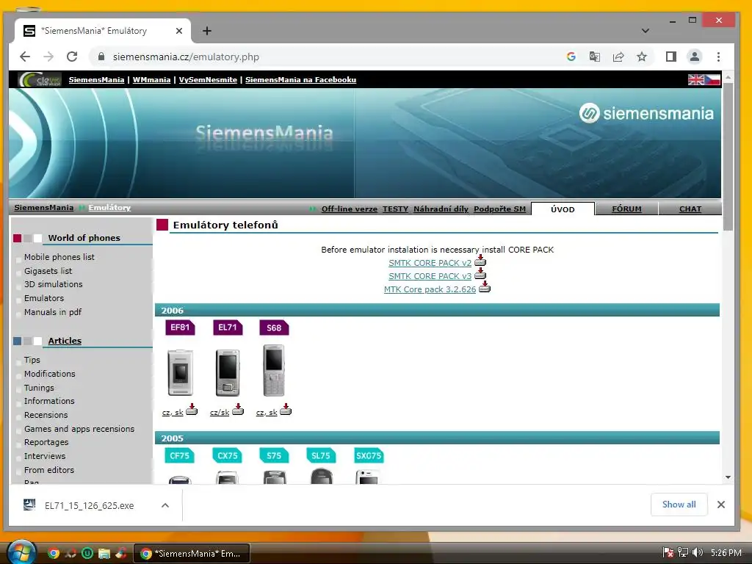Open TESTY link
752x564 pixels.
pyautogui.click(x=395, y=209)
